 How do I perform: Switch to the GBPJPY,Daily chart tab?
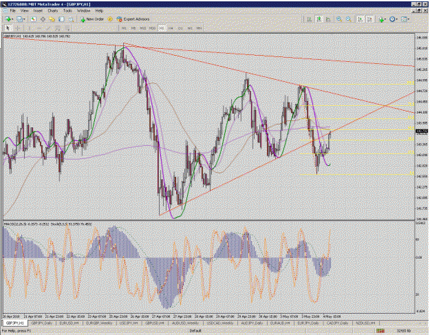[x=41, y=323]
